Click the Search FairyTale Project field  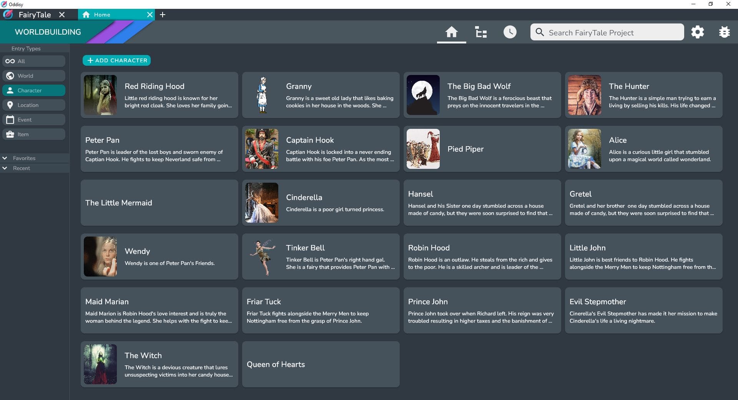pos(607,32)
